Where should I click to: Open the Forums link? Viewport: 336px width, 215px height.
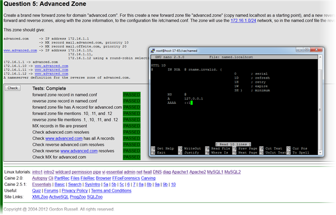click(x=51, y=190)
